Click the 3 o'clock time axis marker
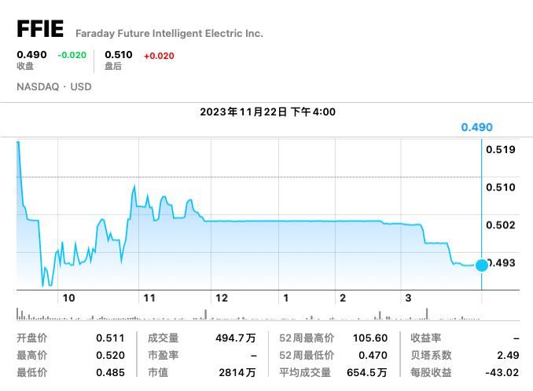 [408, 298]
